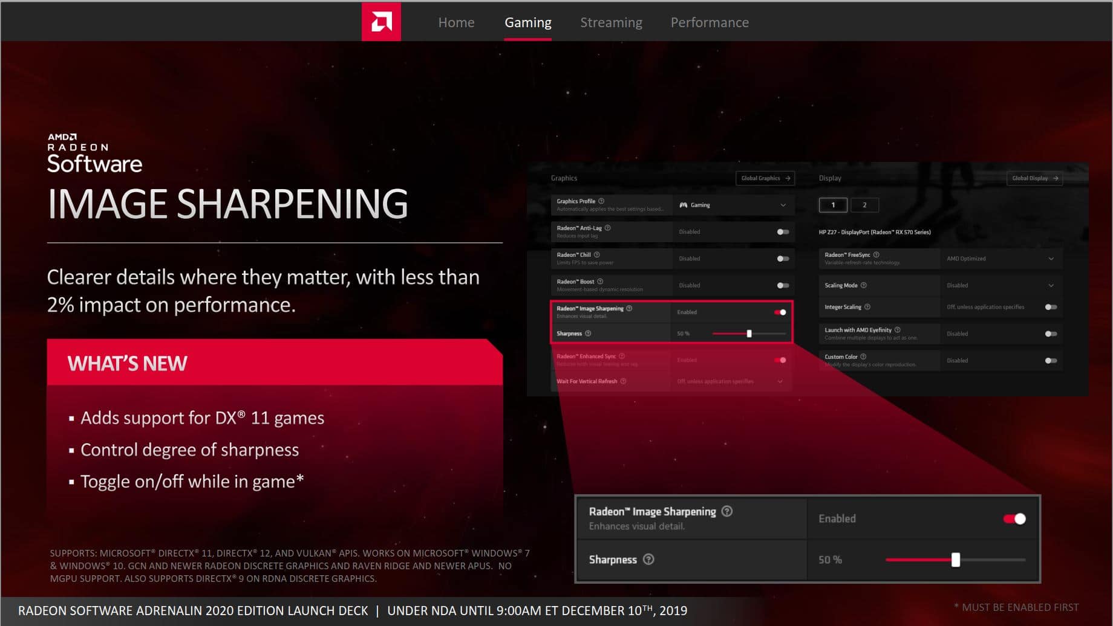This screenshot has height=626, width=1113.
Task: Enable the Radeon Anti-Lag toggle
Action: [783, 232]
